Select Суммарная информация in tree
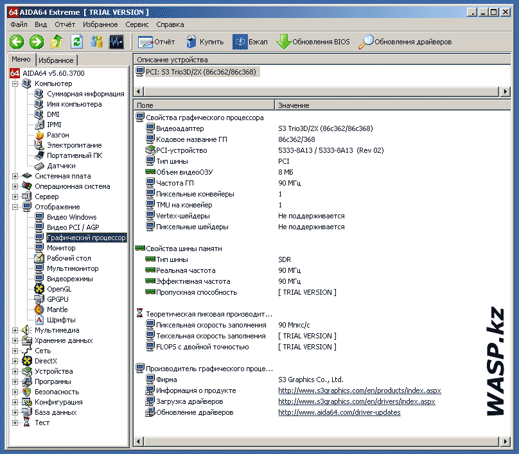 [85, 94]
